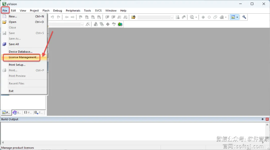
Task: Click the gray diamond Manage Run-Time icon
Action: [x=108, y=24]
